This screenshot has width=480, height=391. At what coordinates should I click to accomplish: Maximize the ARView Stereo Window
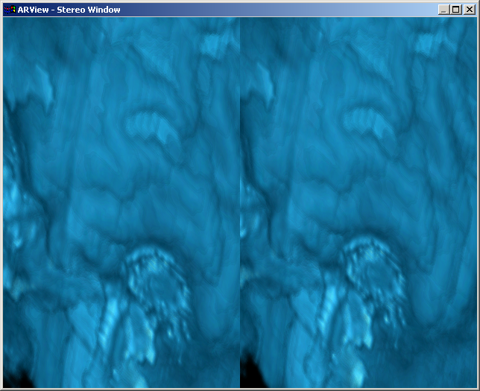tap(456, 10)
